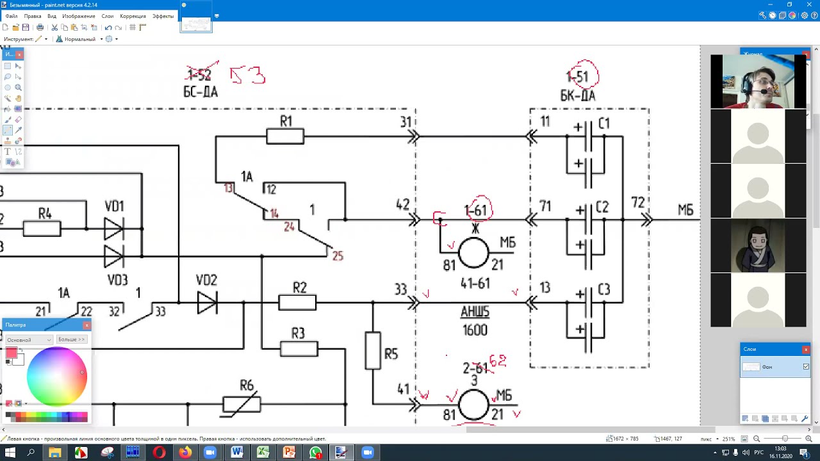Open the Коррекция menu
The height and width of the screenshot is (461, 820).
[133, 16]
